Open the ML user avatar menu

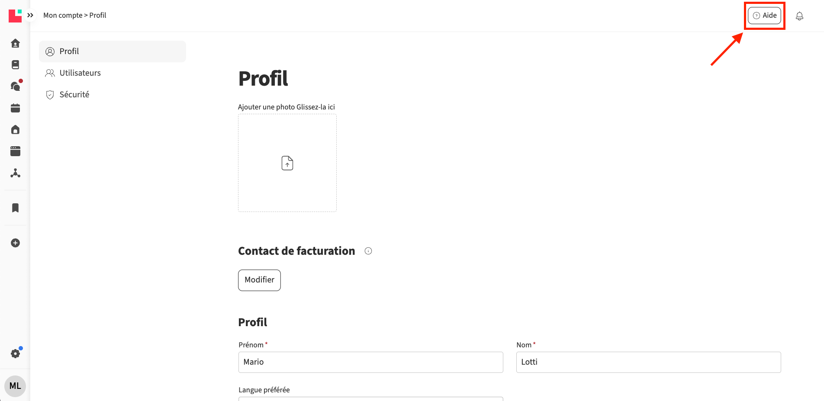(x=15, y=386)
